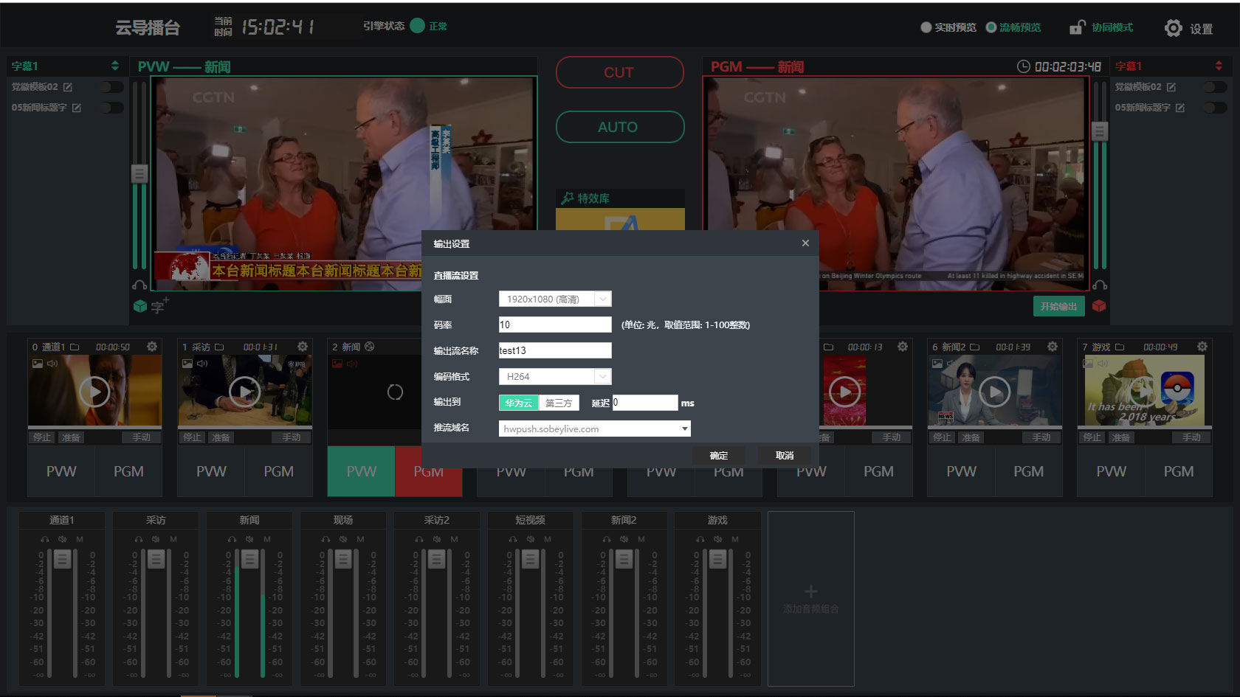Click the PVW volume fader handle

tap(139, 174)
